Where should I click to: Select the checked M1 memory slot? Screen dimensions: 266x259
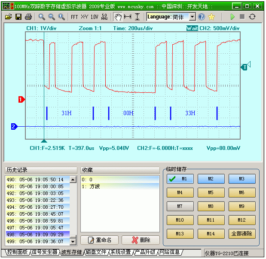180,179
